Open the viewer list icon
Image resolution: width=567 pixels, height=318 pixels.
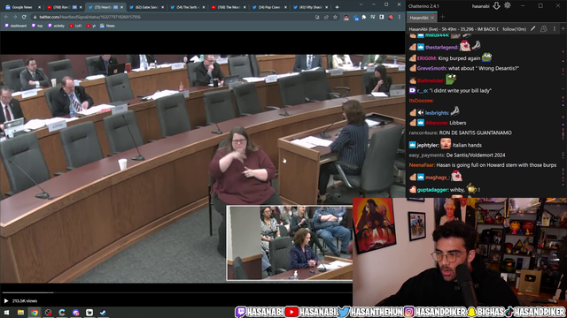click(x=543, y=29)
